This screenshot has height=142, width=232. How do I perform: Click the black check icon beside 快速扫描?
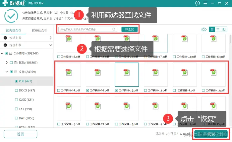(5, 38)
